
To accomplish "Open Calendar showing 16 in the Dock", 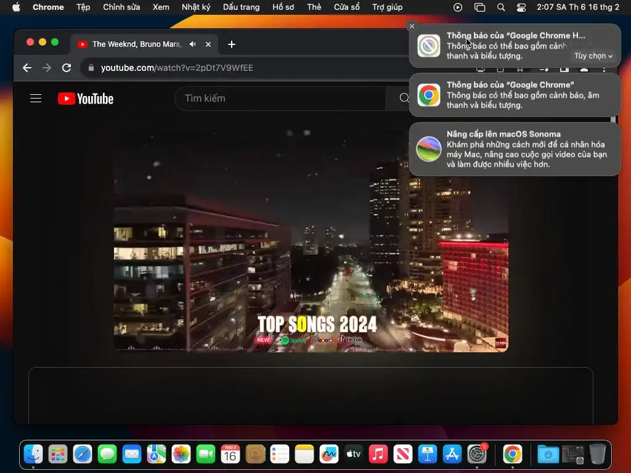I will pos(230,455).
